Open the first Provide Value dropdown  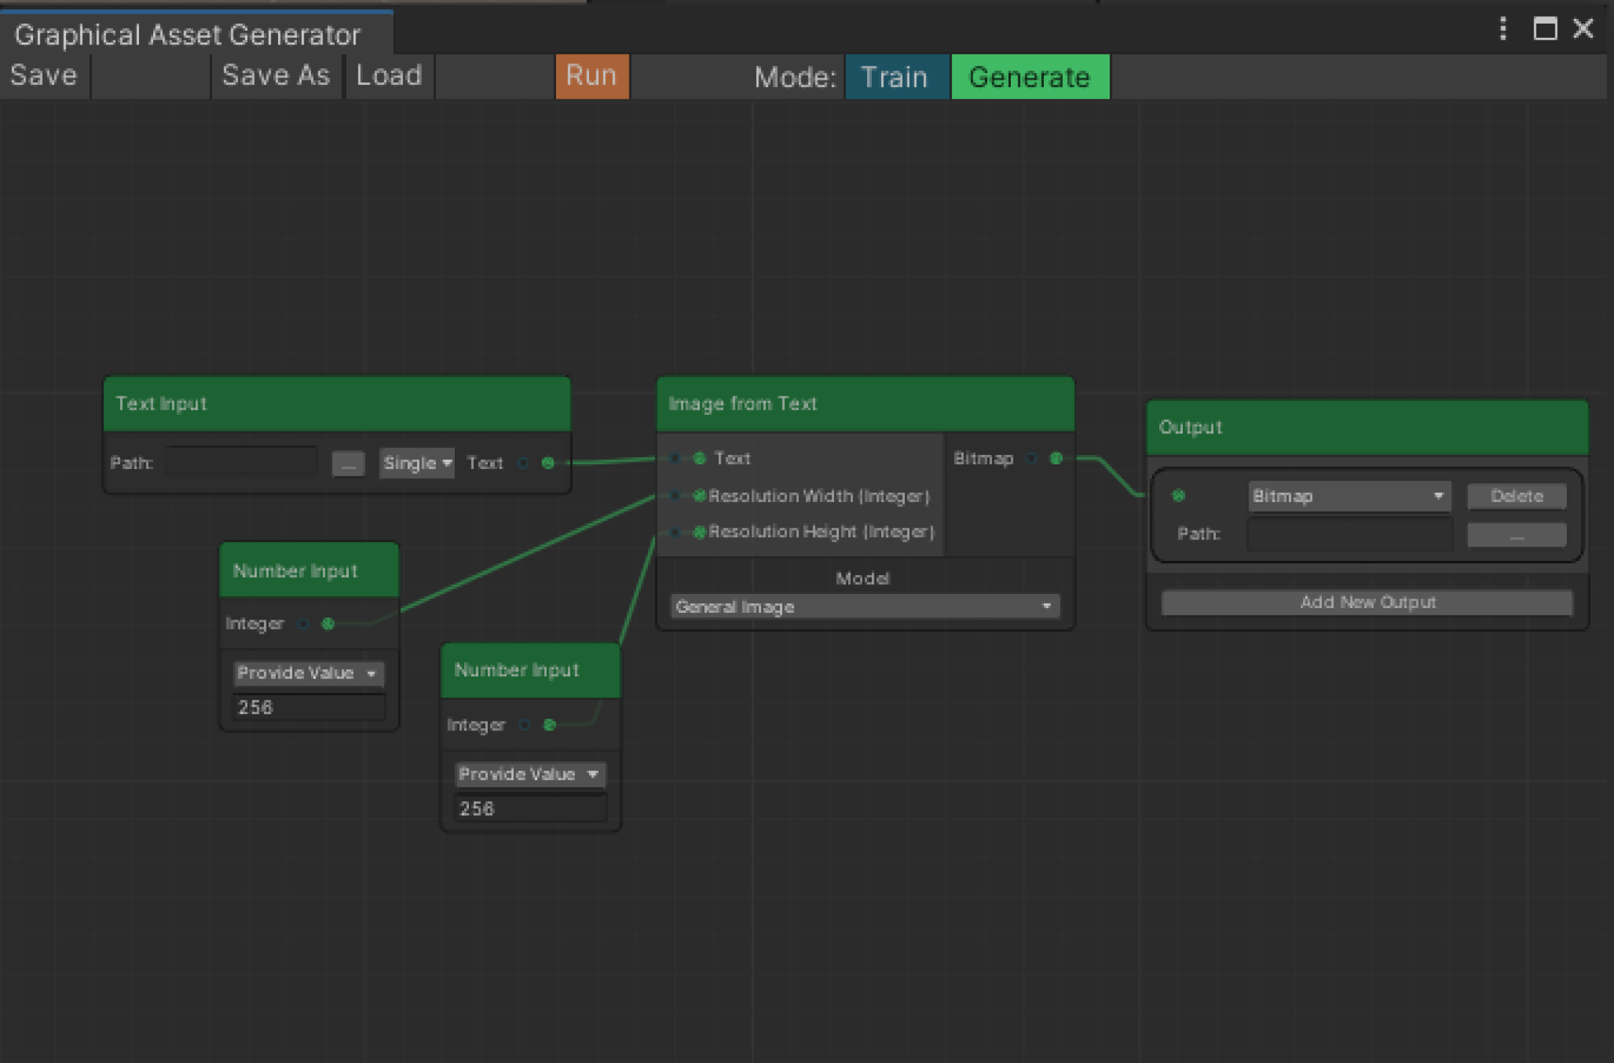tap(308, 673)
